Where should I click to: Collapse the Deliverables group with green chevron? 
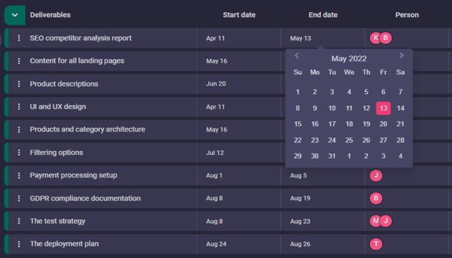point(14,15)
